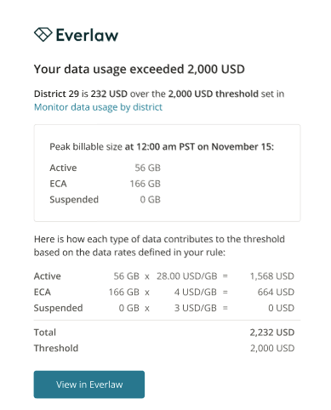
Task: Click the 2,000 USD threshold bold text
Action: click(214, 94)
